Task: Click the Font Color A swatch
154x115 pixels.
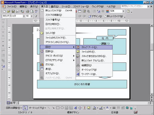Action: coord(107,108)
